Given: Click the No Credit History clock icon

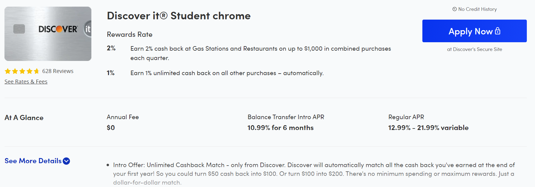Looking at the screenshot, I should 454,9.
